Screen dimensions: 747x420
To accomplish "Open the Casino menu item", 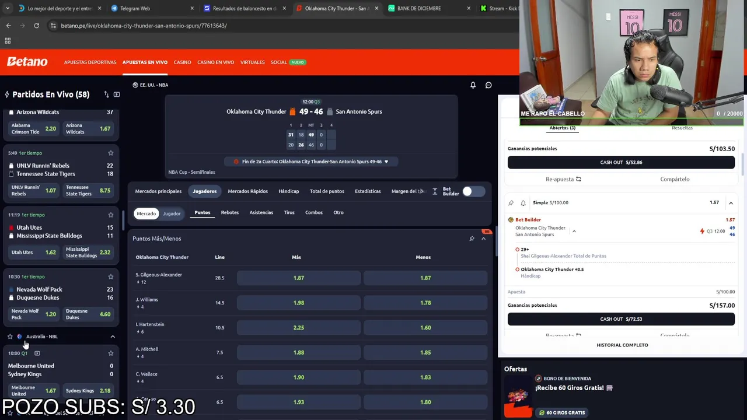I will 182,62.
